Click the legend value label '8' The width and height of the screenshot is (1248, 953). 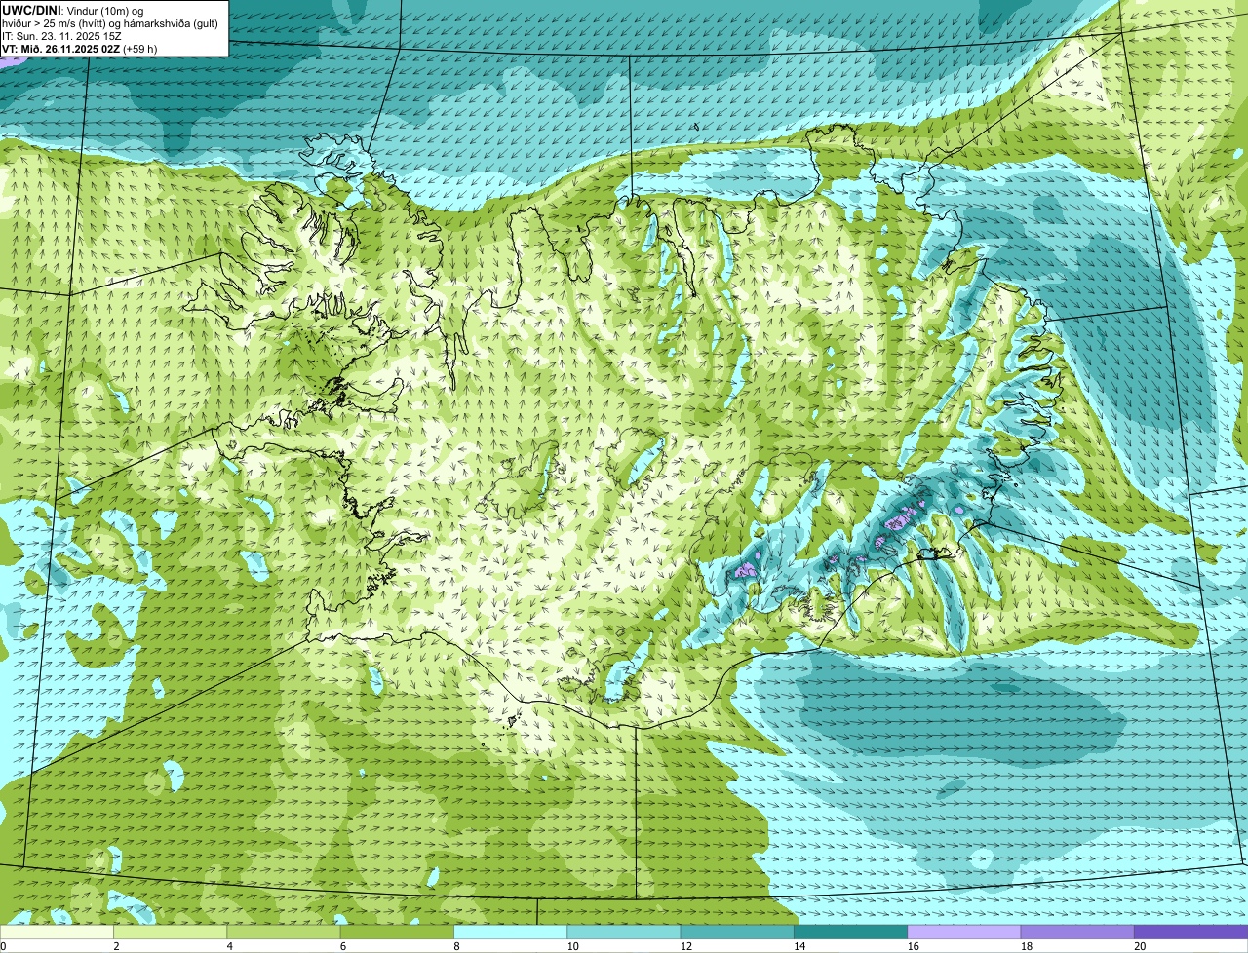point(454,946)
